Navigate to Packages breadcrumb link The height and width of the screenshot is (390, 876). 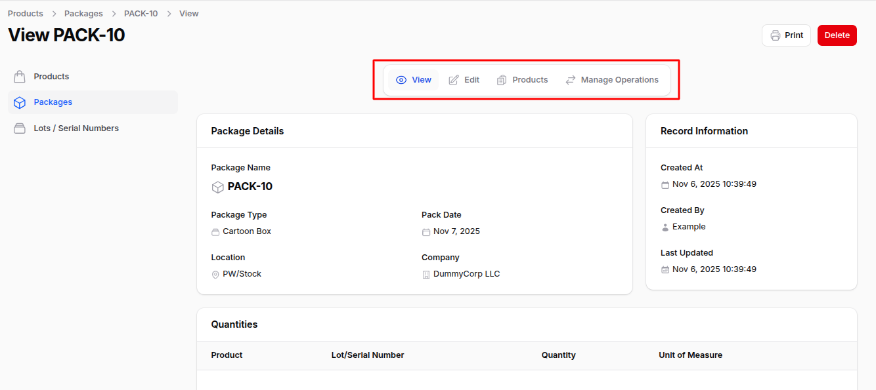pos(83,13)
